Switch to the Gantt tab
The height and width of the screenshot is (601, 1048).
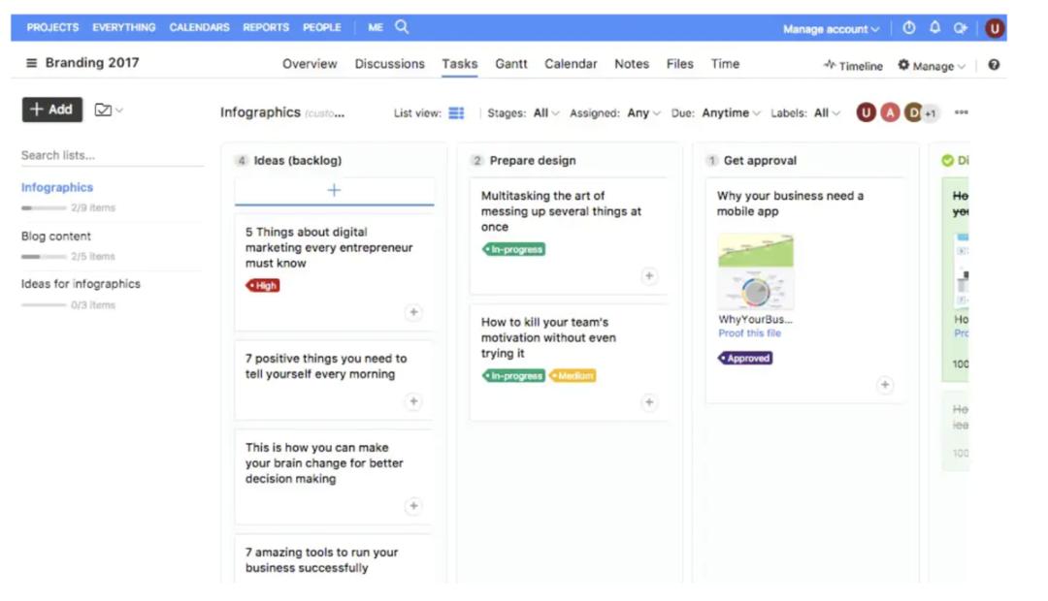coord(511,64)
